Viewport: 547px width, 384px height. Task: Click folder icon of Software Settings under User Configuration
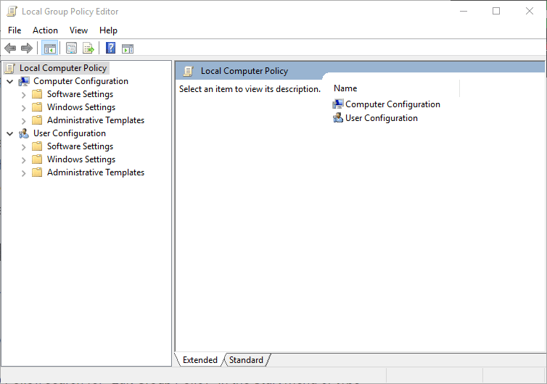coord(37,146)
